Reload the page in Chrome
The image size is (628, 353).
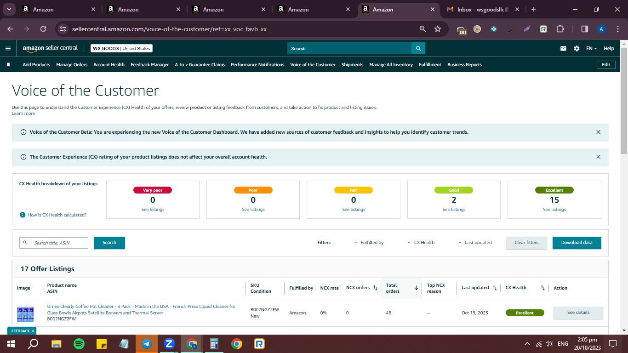(x=43, y=29)
